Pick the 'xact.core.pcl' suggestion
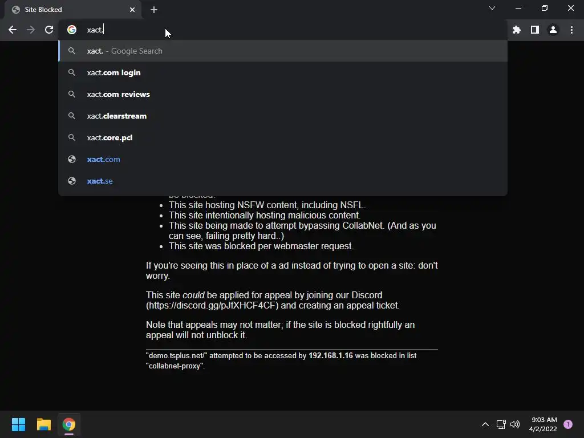 (283, 137)
